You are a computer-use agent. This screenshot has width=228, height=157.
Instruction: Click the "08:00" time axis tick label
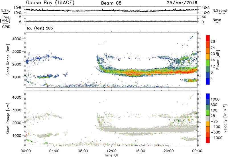pos(83,151)
